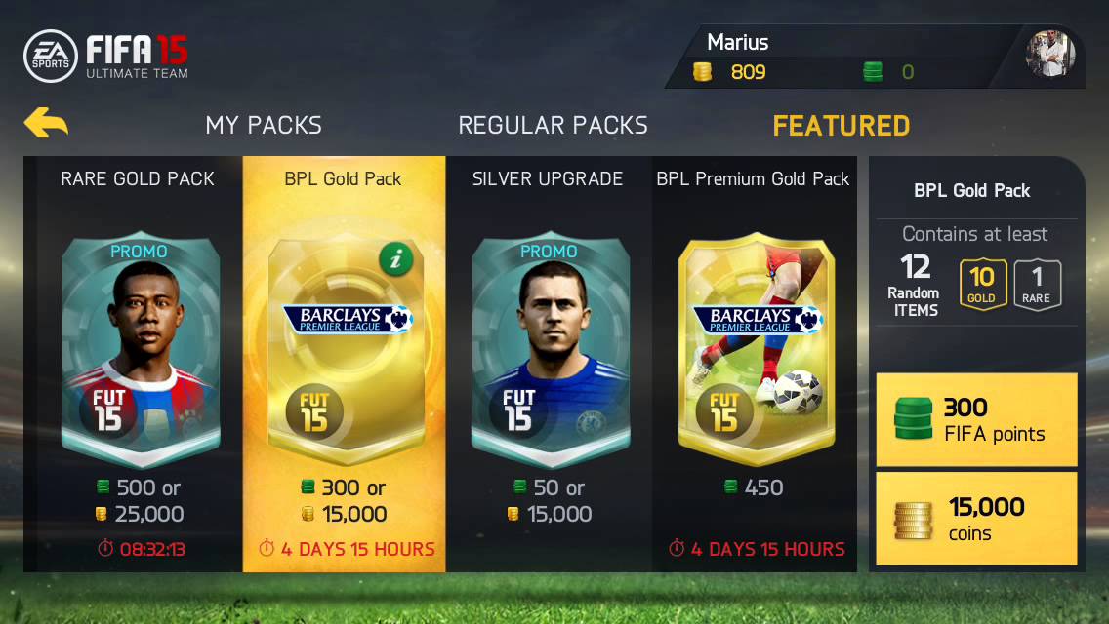Click the 10 Gold badge in pack details
The height and width of the screenshot is (624, 1109).
click(982, 284)
